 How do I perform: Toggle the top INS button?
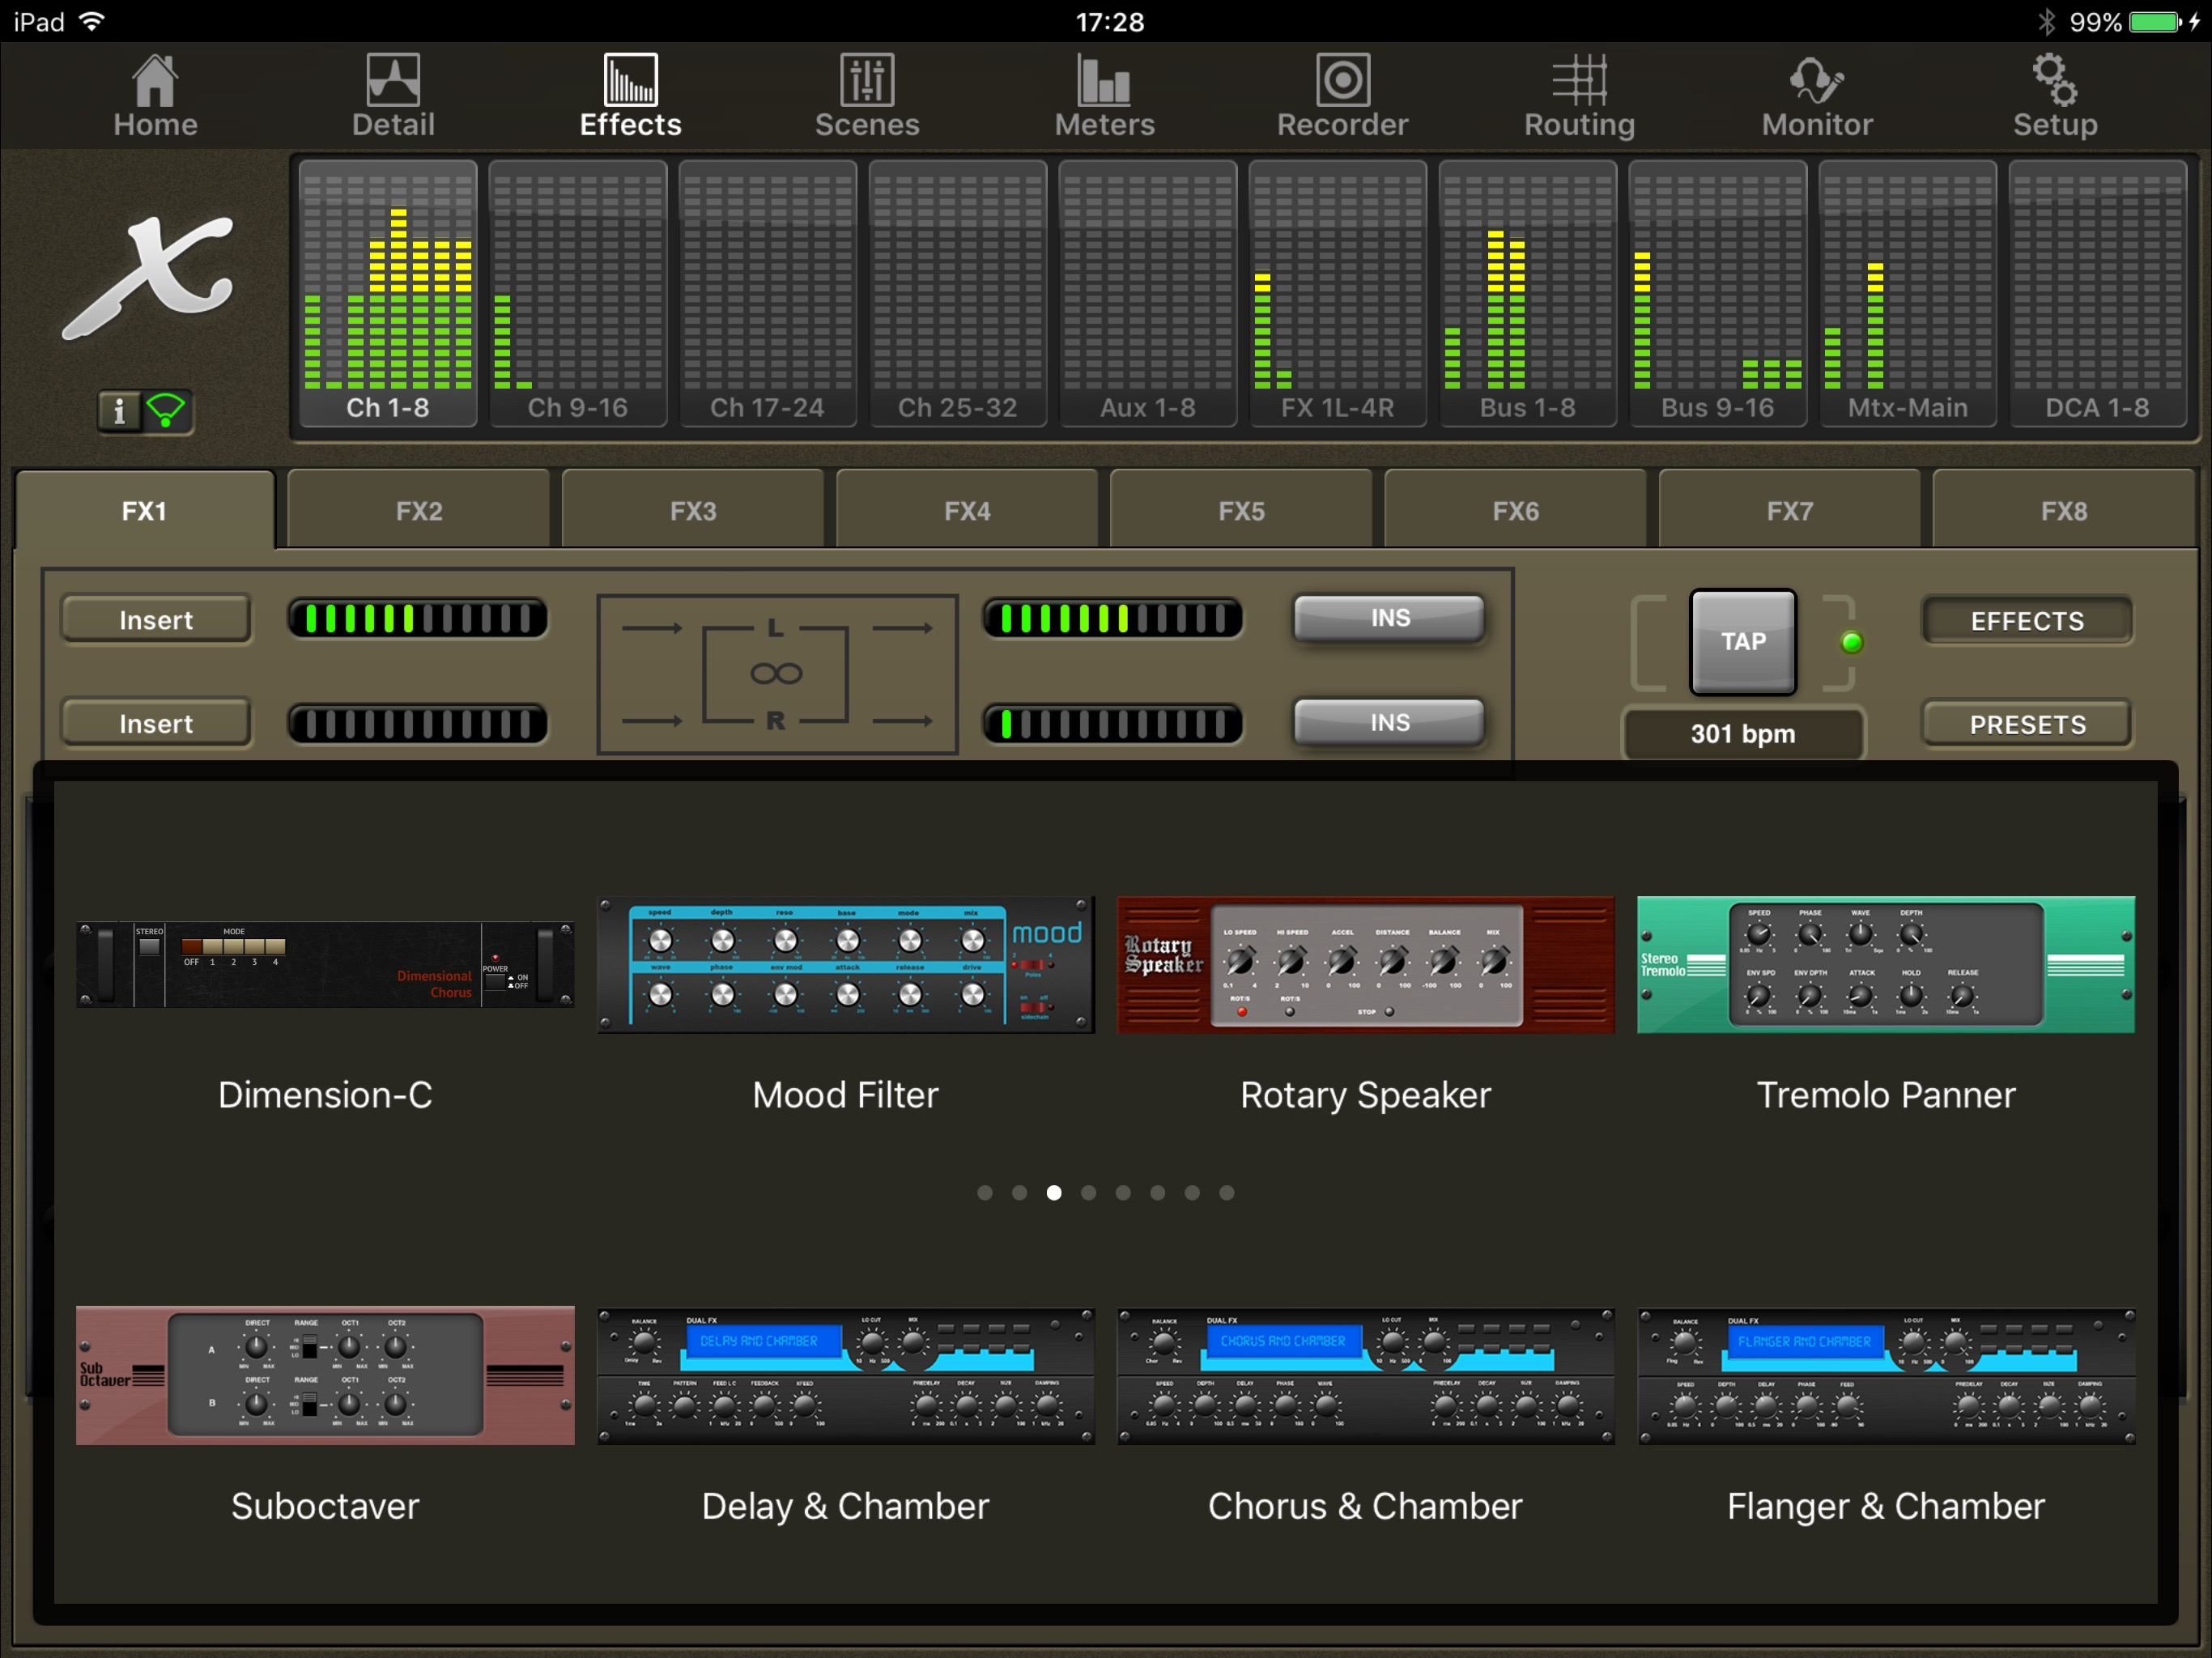coord(1389,619)
